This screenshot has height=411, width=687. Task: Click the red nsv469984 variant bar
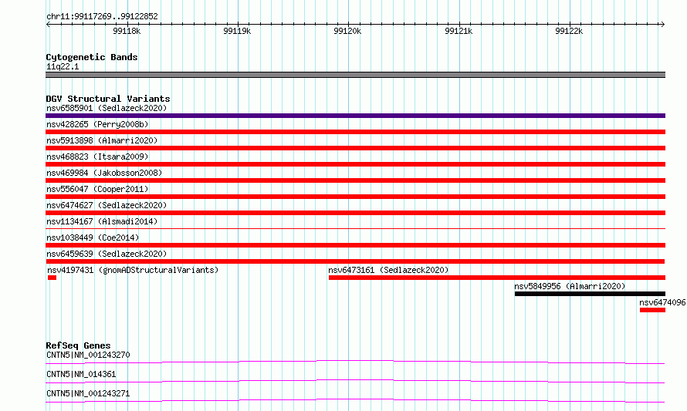tap(355, 180)
